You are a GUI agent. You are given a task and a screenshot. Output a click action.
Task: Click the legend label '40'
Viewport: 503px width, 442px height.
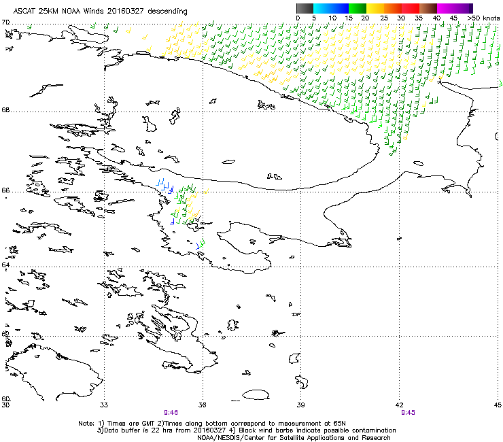pos(436,18)
